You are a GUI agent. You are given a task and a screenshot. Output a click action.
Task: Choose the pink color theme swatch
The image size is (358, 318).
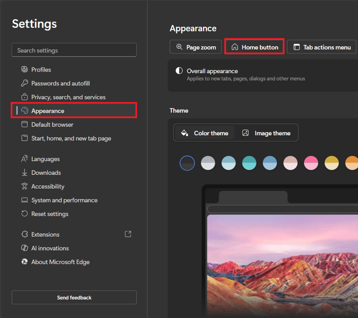(311, 163)
